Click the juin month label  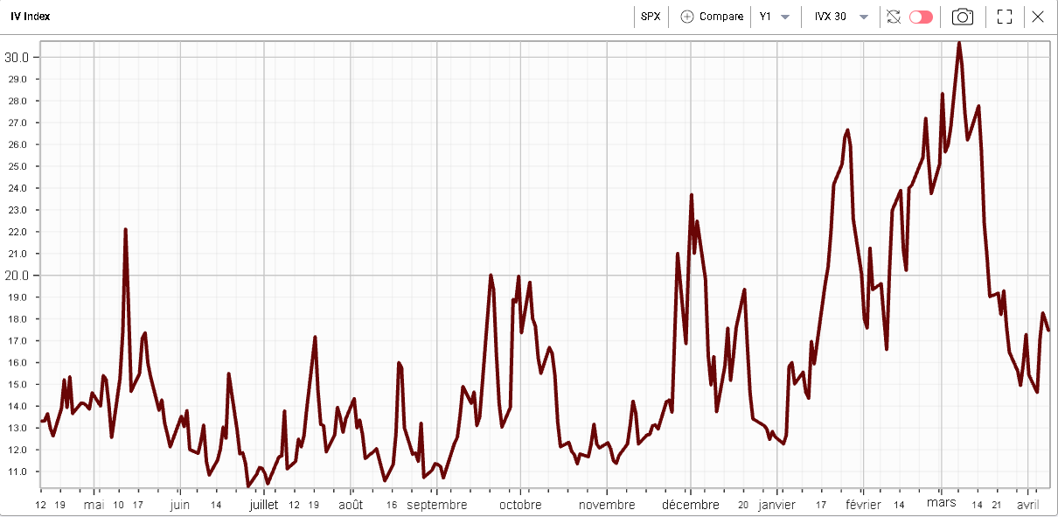click(179, 505)
